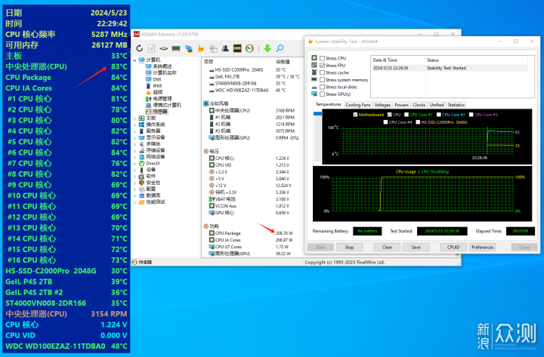Click the user silhouette icon in AIDA64 toolbar
This screenshot has height=357, width=544.
point(225,48)
